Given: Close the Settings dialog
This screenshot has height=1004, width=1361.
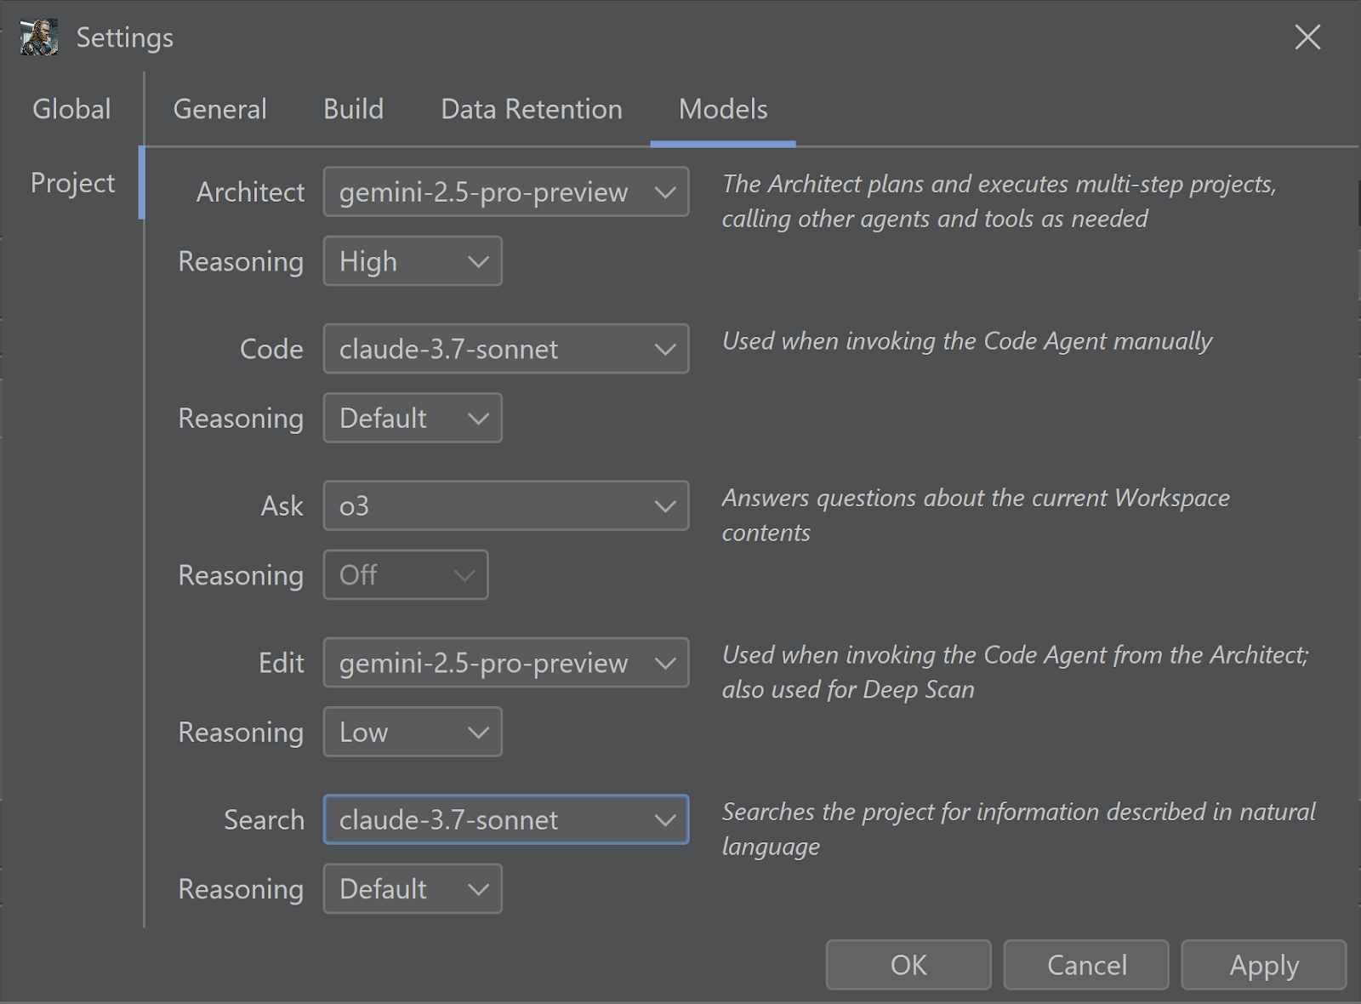Looking at the screenshot, I should pyautogui.click(x=1307, y=37).
